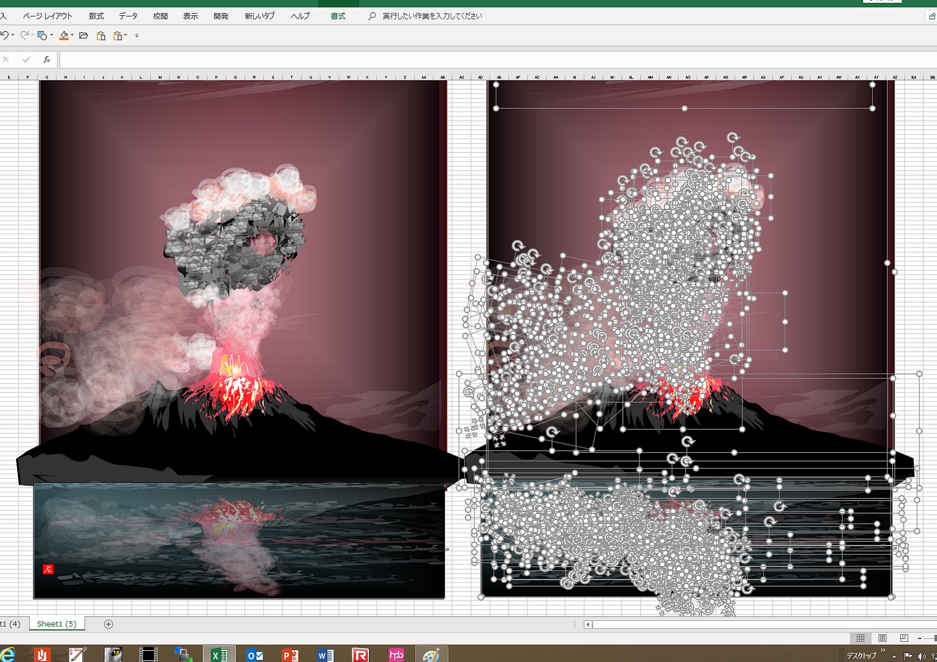Screen dimensions: 937x662
Task: Click the 実行したい作業 search box
Action: pyautogui.click(x=432, y=16)
